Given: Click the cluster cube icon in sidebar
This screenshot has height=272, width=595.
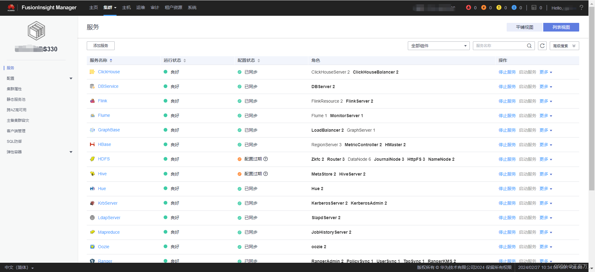Looking at the screenshot, I should (x=37, y=31).
